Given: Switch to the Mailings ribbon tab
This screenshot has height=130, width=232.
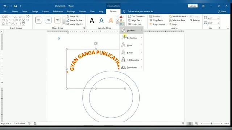Looking at the screenshot, I should 71,11.
